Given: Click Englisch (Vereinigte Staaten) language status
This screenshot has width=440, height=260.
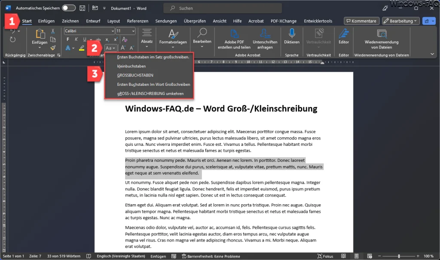Looking at the screenshot, I should click(121, 256).
